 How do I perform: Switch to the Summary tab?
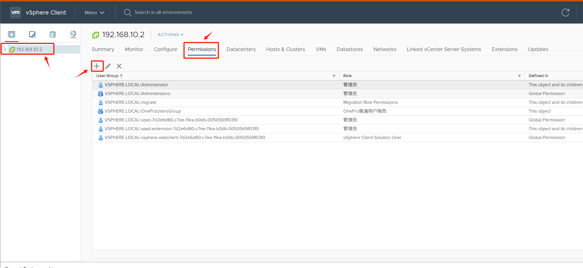click(x=103, y=49)
